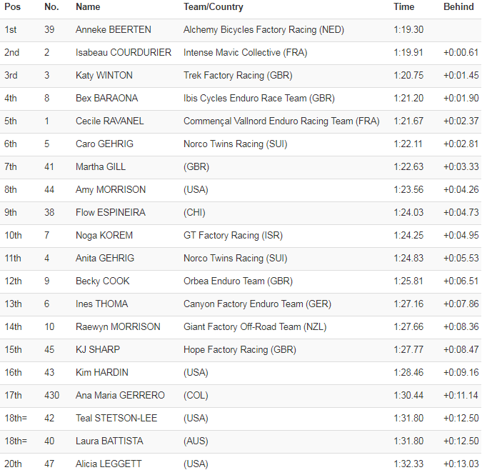Click the Ibis Cycles Enduro Race Team cell
The height and width of the screenshot is (470, 482).
coord(258,98)
